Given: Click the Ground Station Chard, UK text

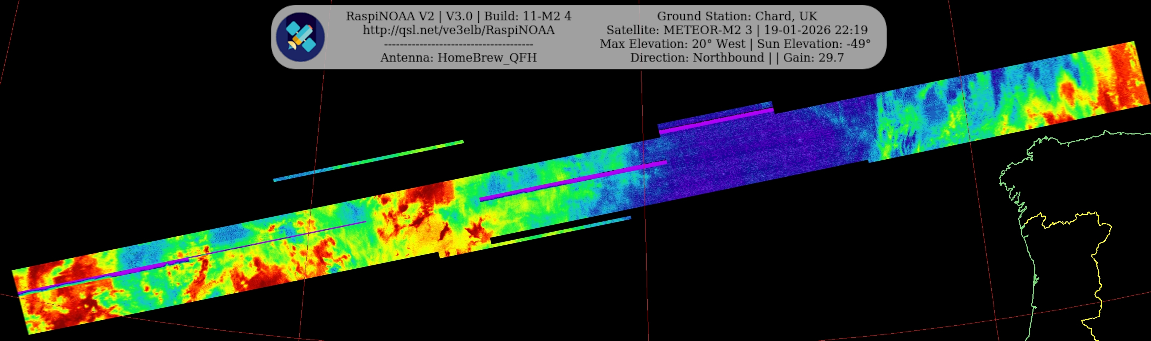Looking at the screenshot, I should [737, 16].
